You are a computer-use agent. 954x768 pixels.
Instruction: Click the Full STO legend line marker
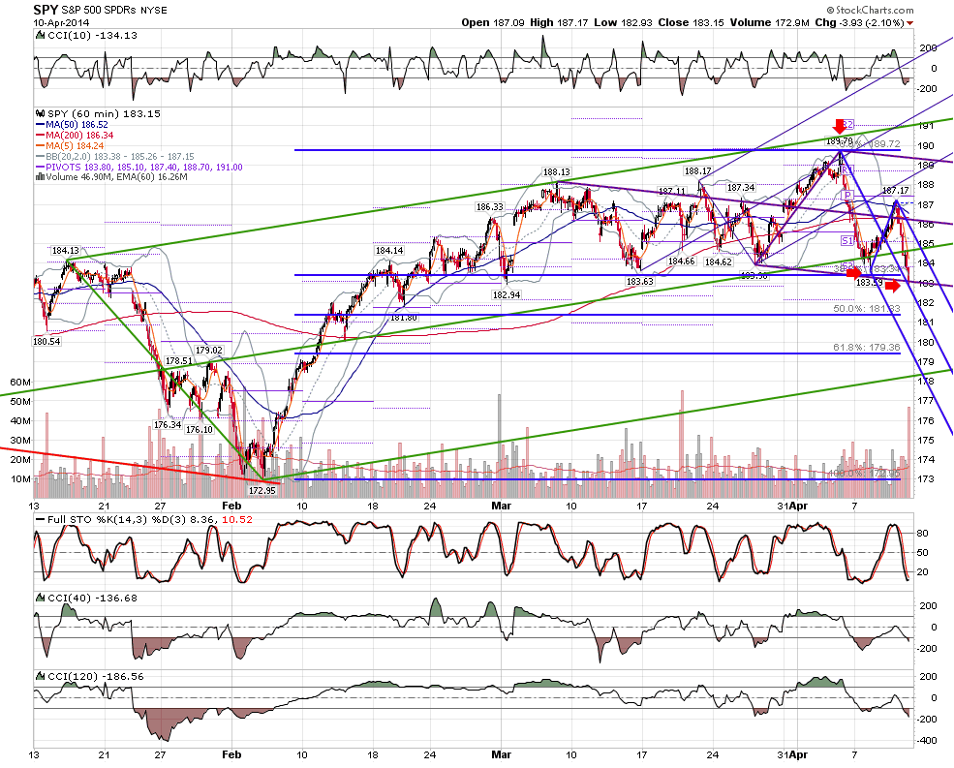click(41, 520)
